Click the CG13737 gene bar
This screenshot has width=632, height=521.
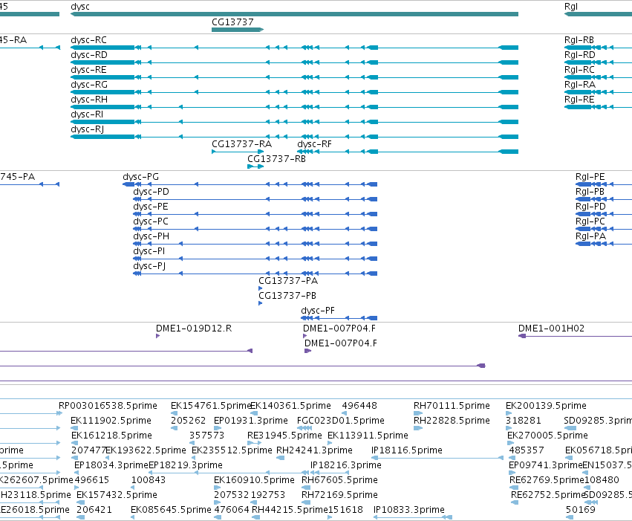[238, 30]
